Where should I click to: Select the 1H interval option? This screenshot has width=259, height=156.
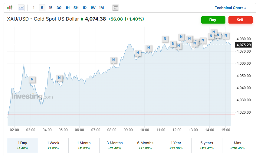67,8
